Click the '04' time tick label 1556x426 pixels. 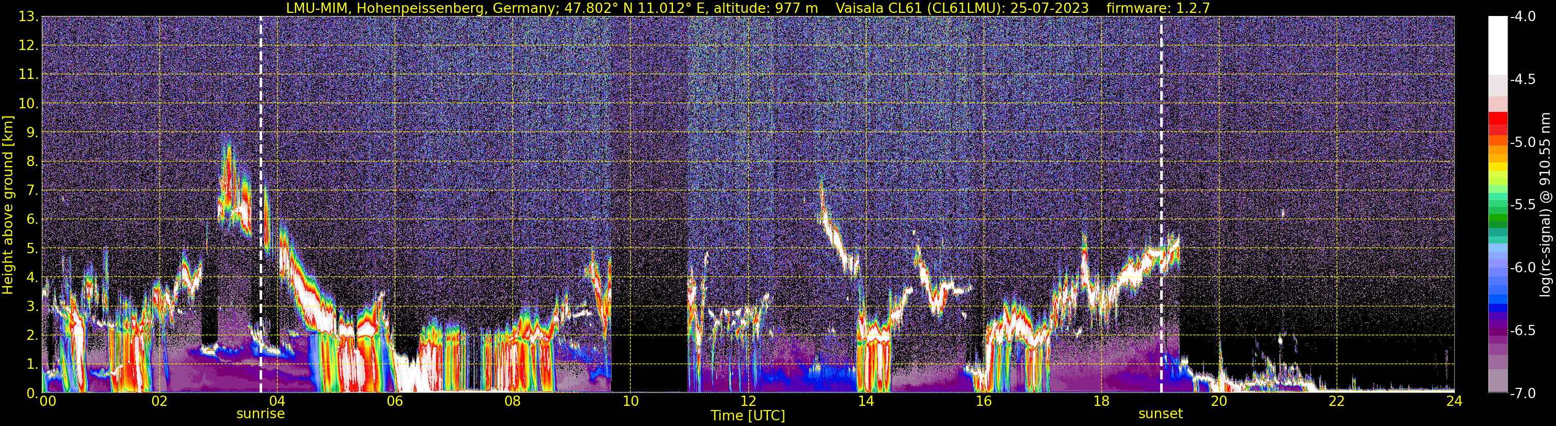277,401
